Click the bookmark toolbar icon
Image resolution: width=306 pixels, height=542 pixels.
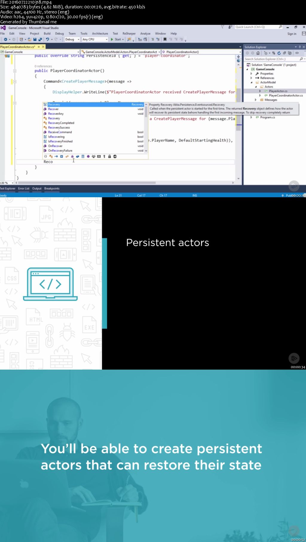coord(165,40)
